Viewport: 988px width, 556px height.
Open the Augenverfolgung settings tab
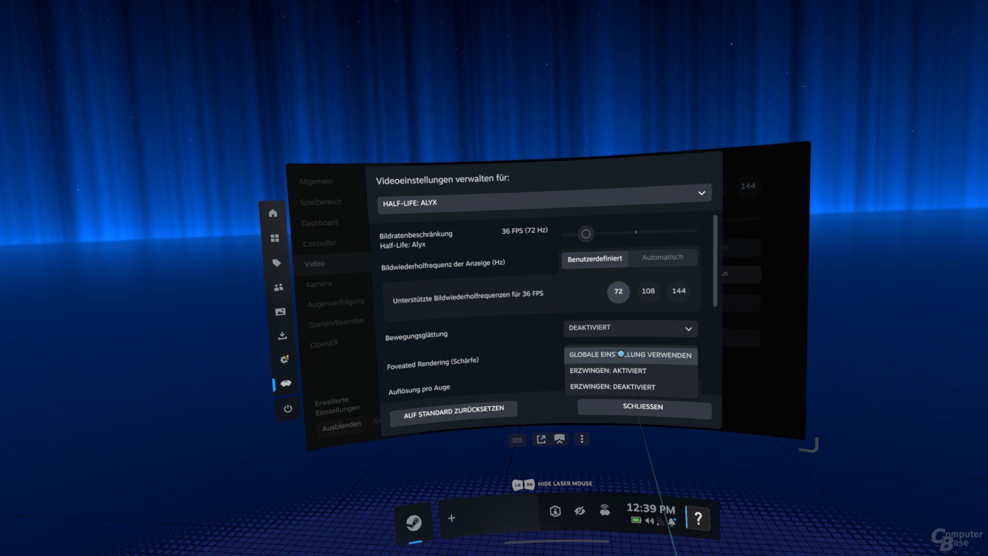336,303
